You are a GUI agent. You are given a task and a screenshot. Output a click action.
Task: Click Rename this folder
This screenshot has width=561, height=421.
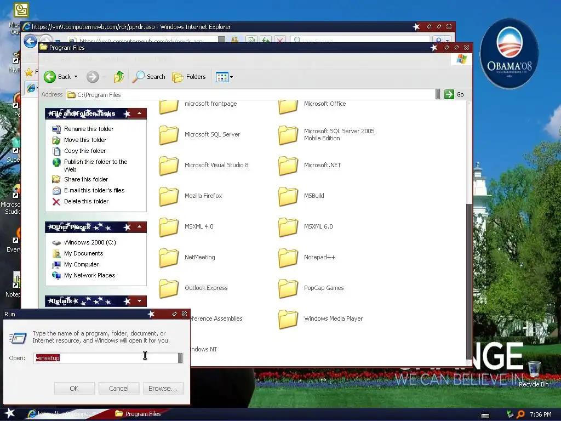(89, 129)
